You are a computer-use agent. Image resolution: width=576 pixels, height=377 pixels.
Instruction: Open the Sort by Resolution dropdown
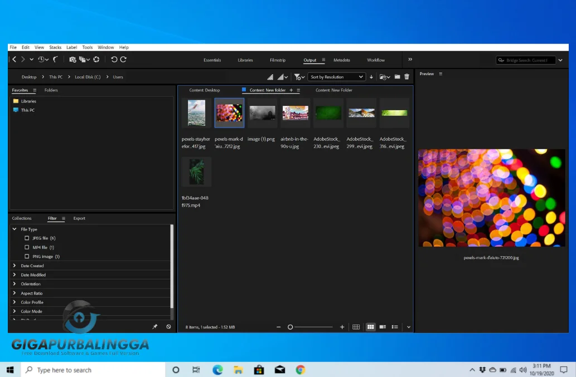336,76
